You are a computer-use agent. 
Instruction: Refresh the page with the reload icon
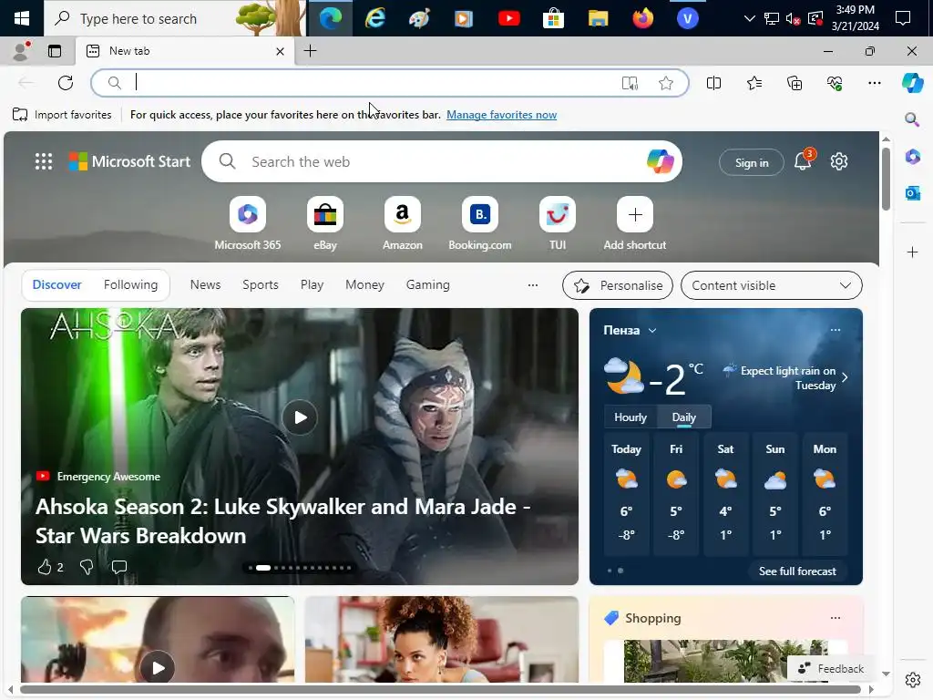[x=66, y=83]
